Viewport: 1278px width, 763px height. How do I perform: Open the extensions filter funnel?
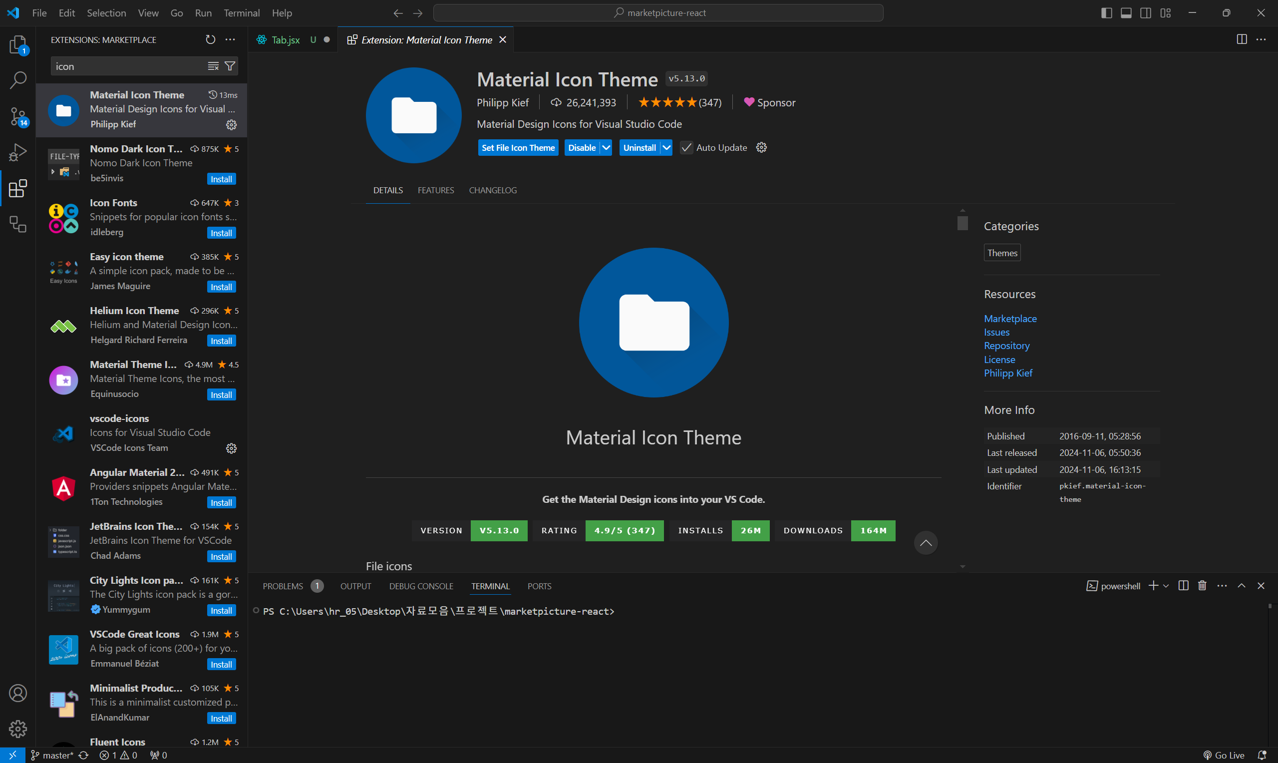[x=230, y=66]
